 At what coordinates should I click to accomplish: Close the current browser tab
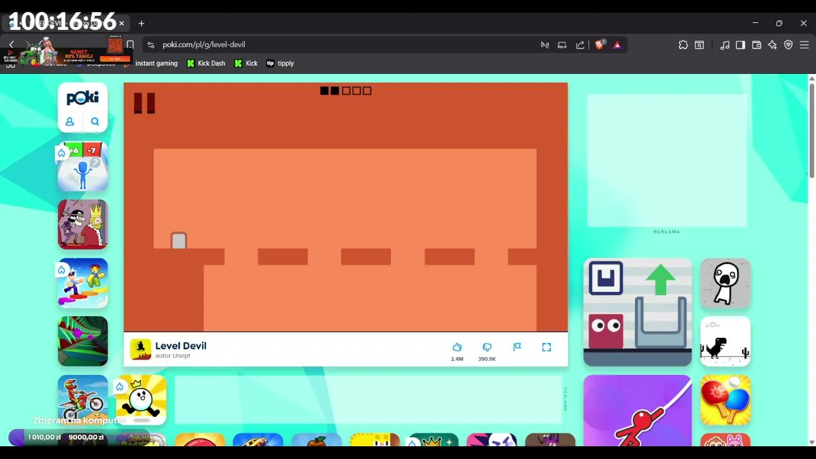click(x=121, y=24)
